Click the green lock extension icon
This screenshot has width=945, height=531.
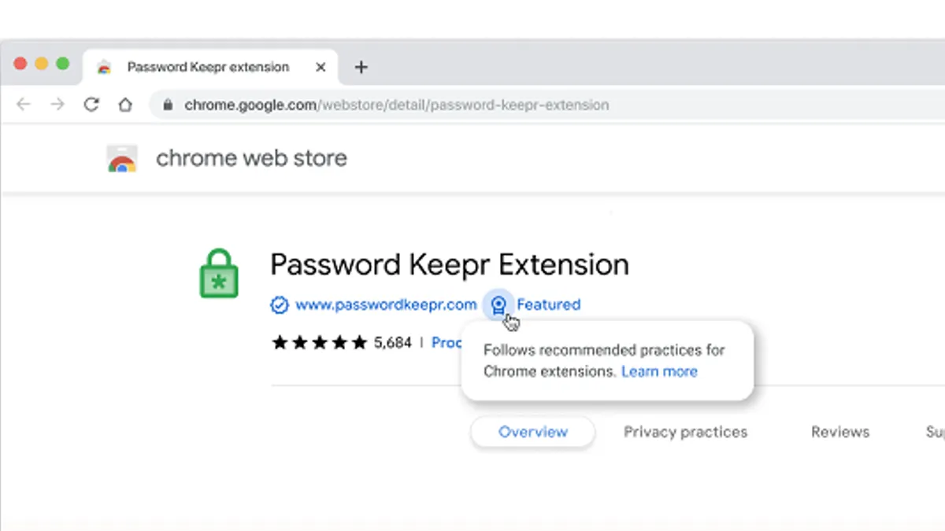coord(219,273)
